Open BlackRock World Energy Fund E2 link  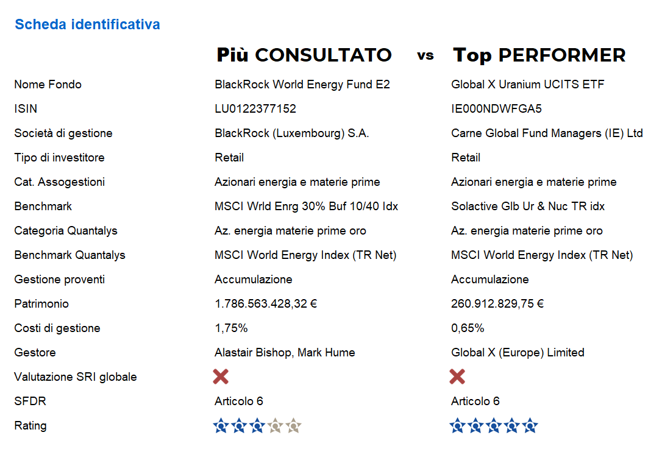coord(302,84)
